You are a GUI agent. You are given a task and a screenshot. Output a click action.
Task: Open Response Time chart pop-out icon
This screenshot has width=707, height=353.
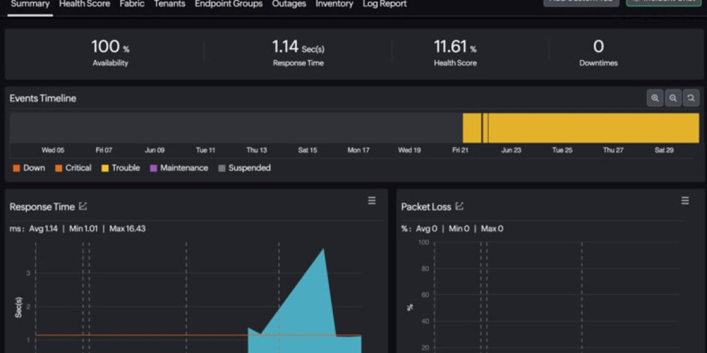pos(83,207)
